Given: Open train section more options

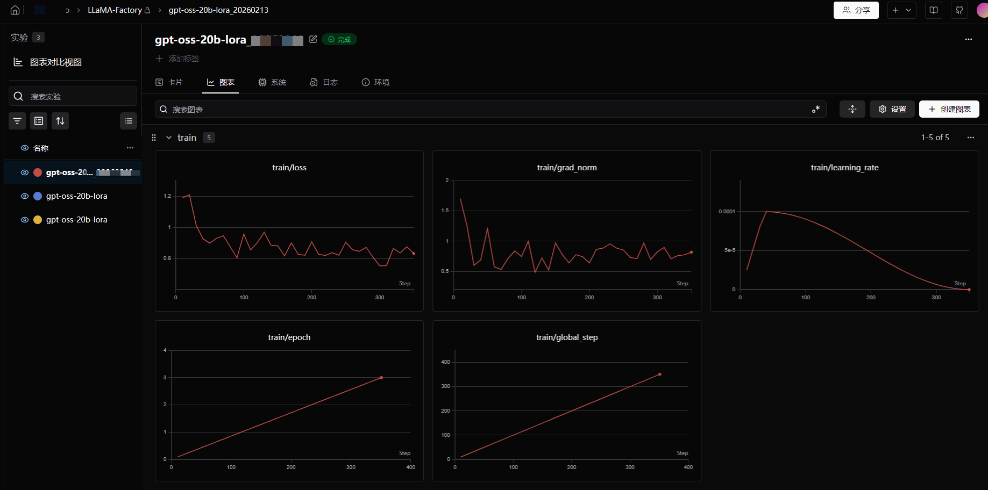Looking at the screenshot, I should pyautogui.click(x=971, y=138).
